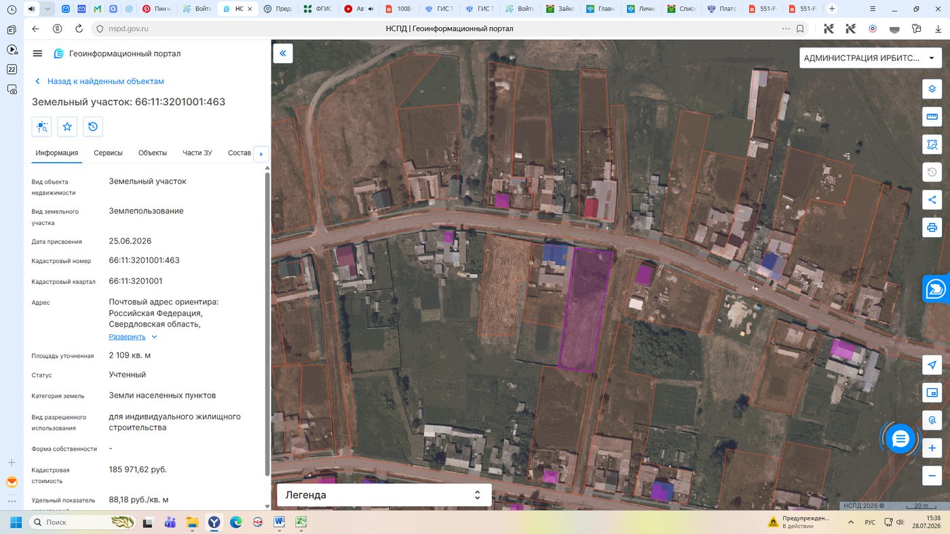Open the hamburger menu of Геоинформационный портал
The width and height of the screenshot is (950, 534).
pos(37,54)
